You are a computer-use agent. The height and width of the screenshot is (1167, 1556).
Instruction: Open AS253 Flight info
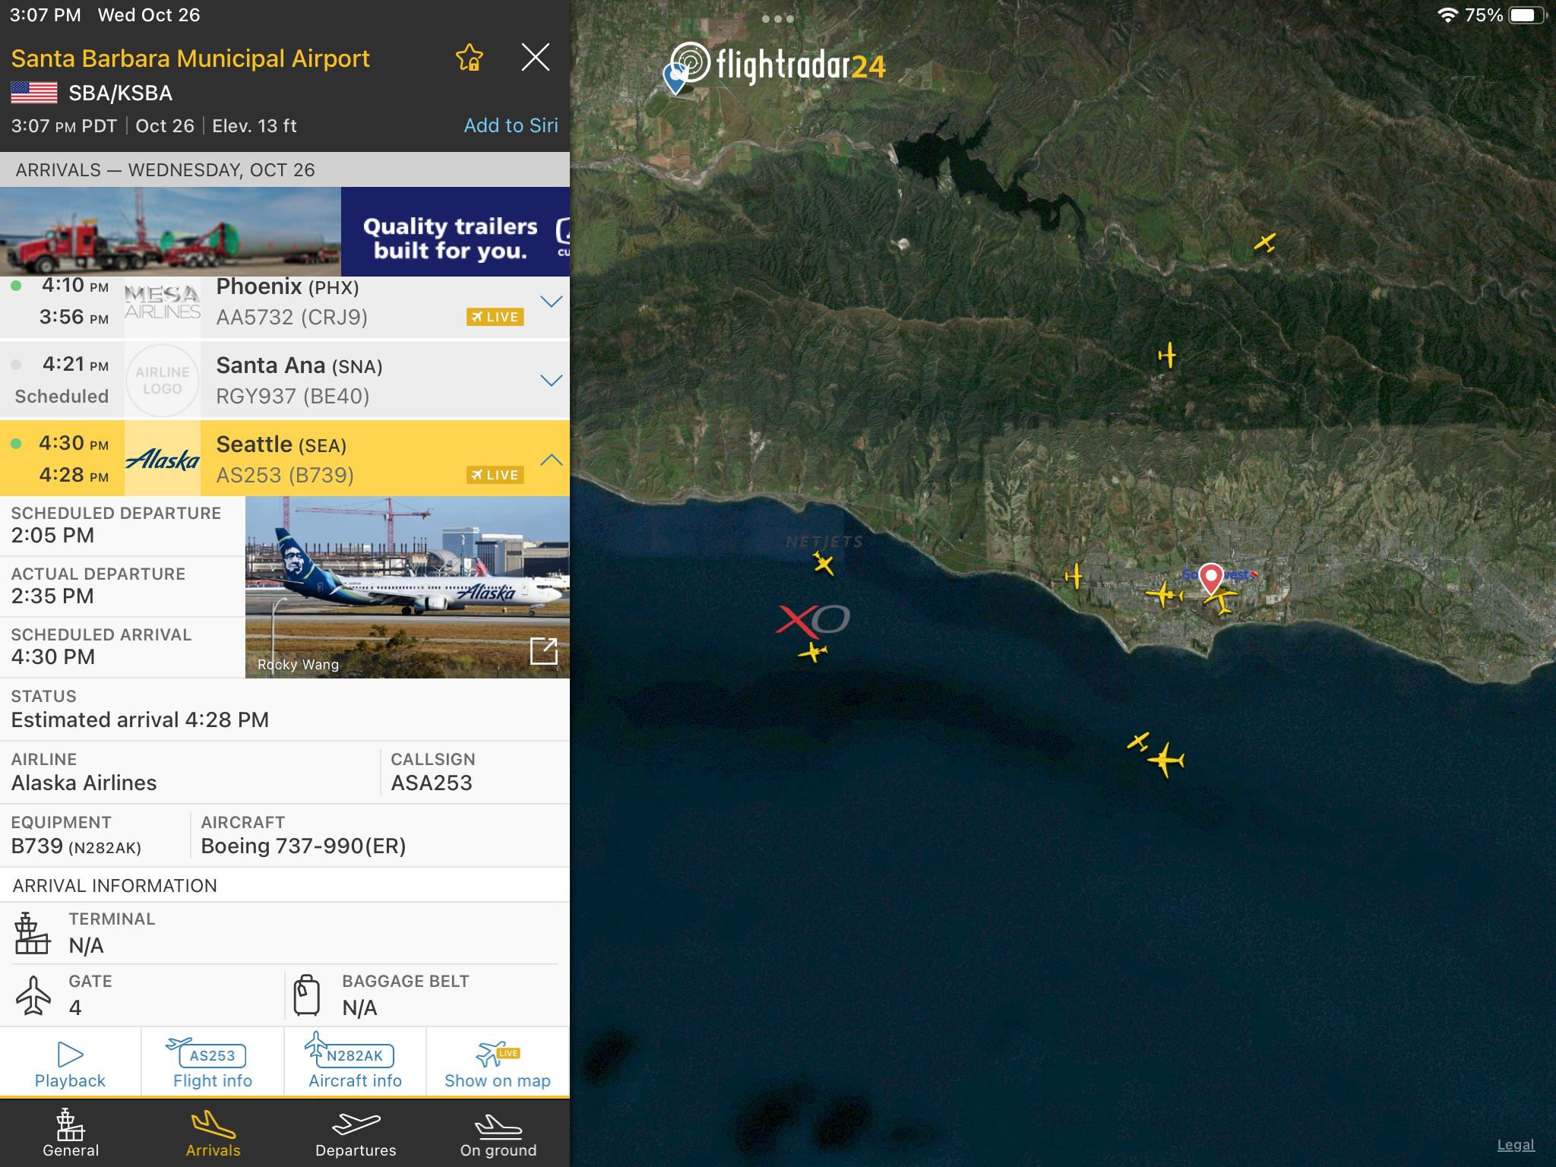(213, 1063)
